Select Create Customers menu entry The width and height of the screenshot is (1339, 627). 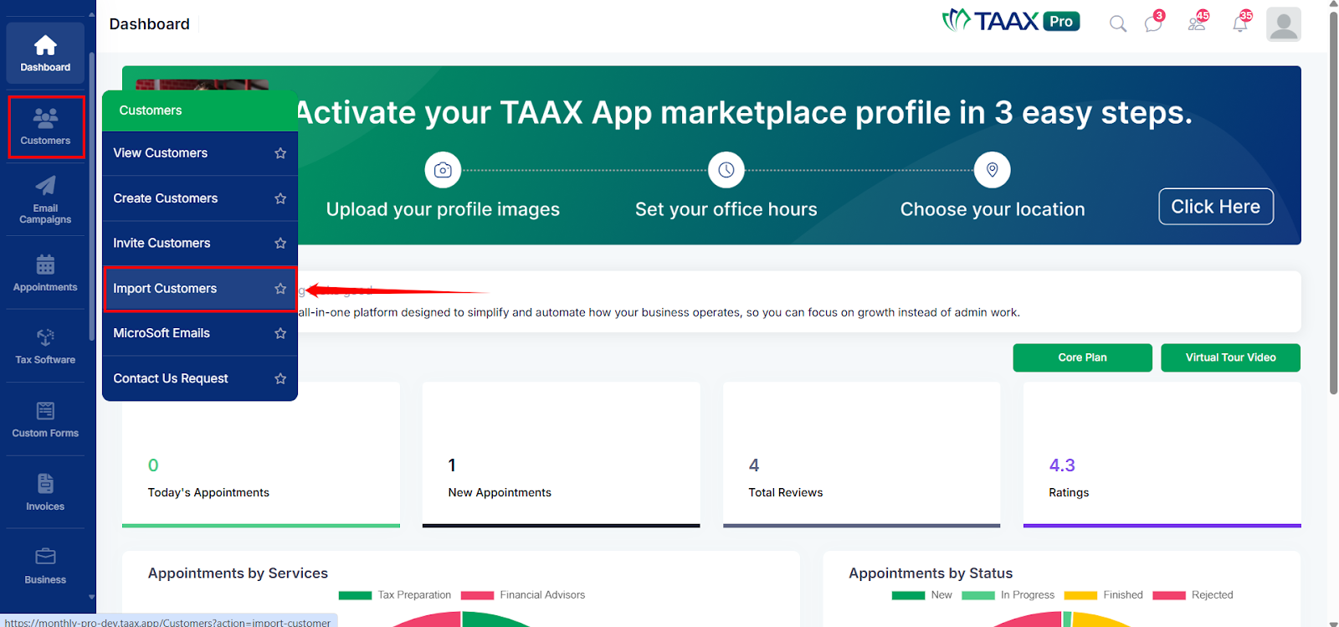pos(200,198)
